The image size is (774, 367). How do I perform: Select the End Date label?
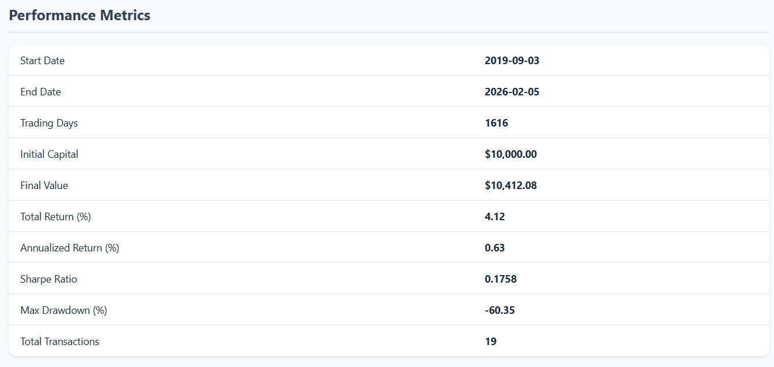pos(40,92)
